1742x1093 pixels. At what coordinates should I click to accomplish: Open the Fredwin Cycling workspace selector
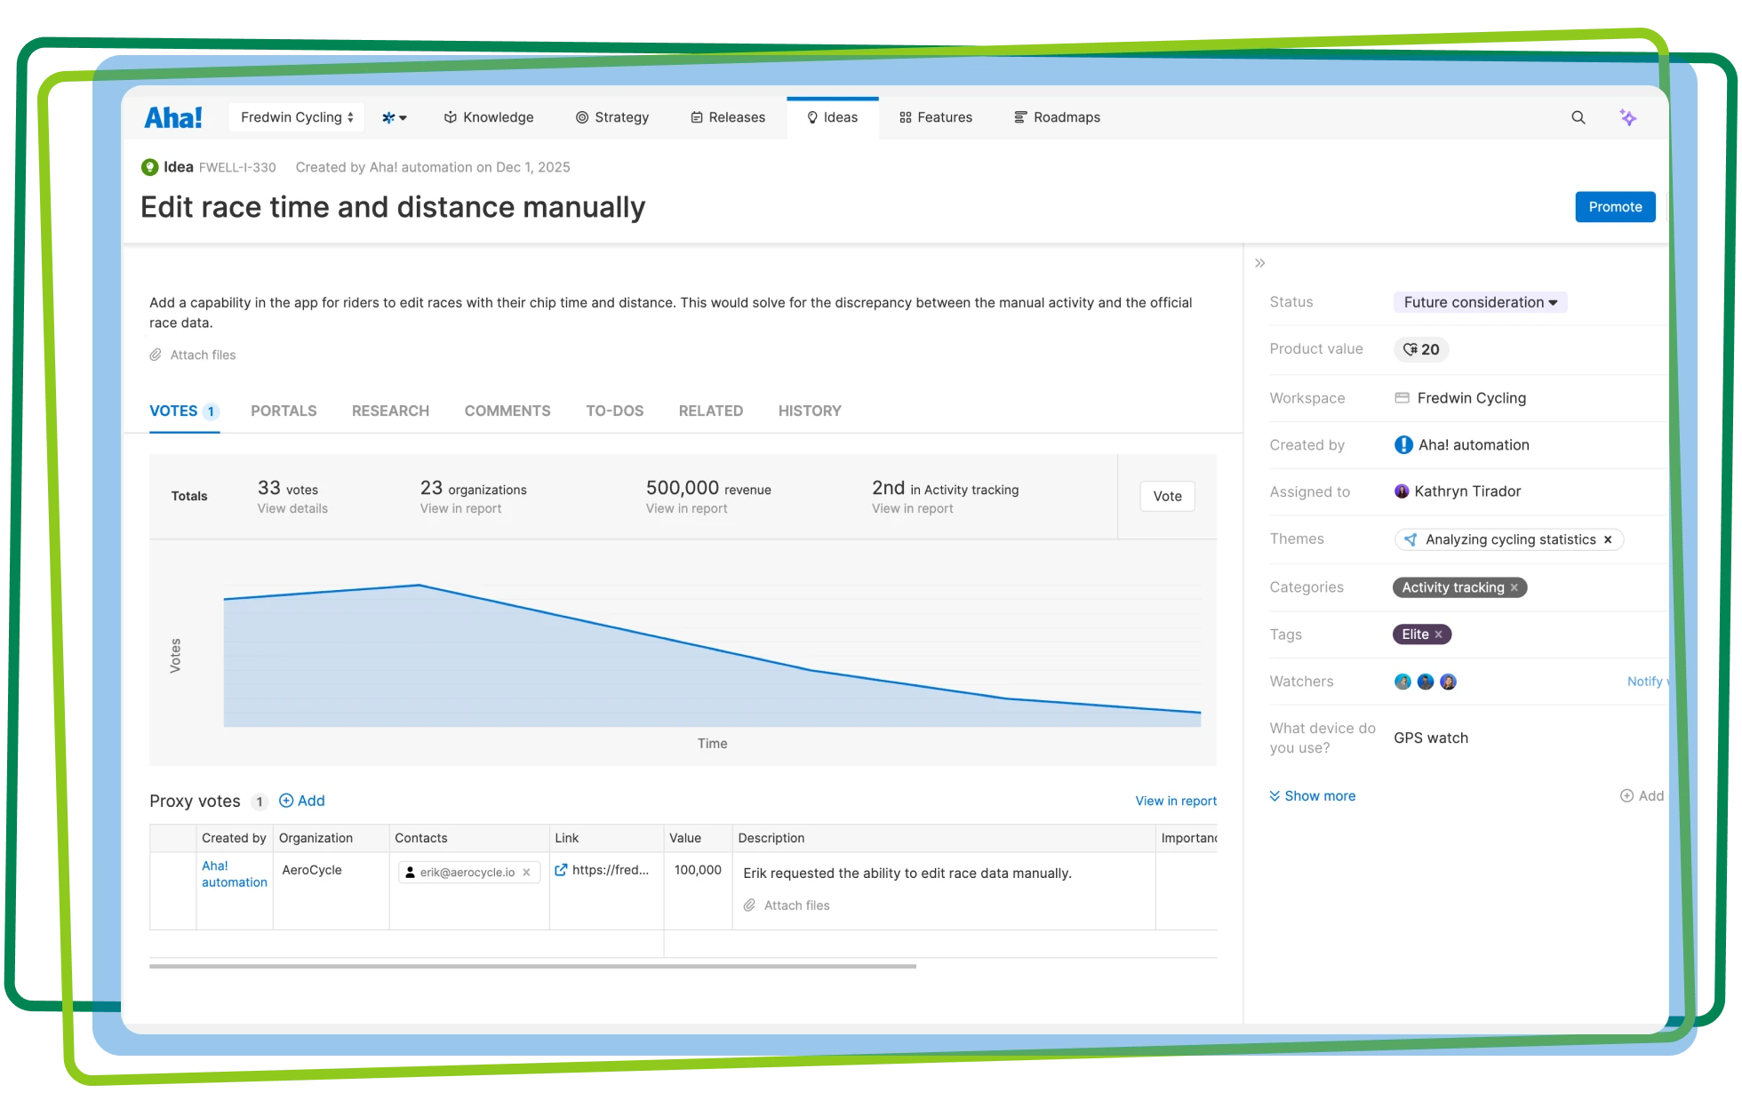296,117
